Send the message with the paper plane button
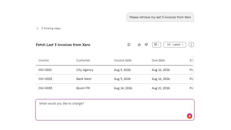 [189, 116]
